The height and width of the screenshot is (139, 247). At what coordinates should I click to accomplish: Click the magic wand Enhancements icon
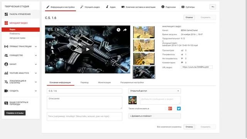pos(82,7)
